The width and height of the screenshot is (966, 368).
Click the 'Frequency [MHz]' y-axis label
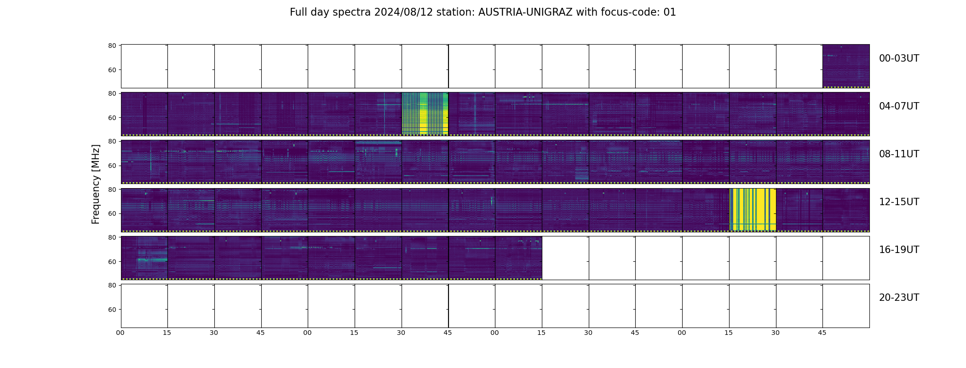[x=96, y=184]
